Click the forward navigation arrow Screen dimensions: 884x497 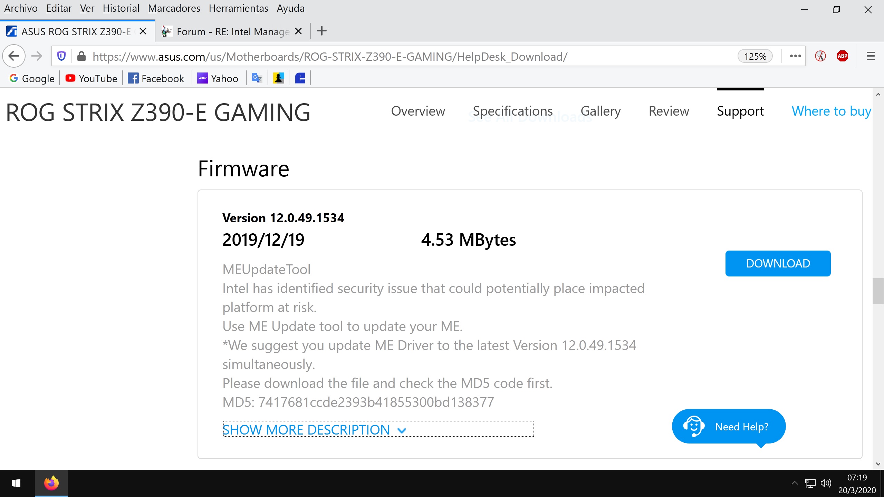coord(37,56)
